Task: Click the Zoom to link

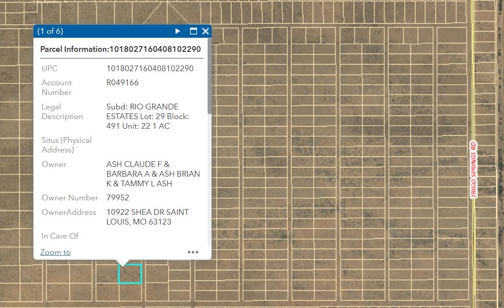Action: pos(55,252)
